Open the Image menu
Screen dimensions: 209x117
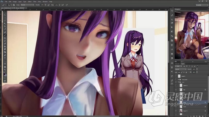point(15,2)
